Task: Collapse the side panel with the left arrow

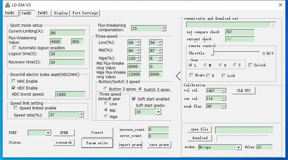Action: [x=178, y=76]
